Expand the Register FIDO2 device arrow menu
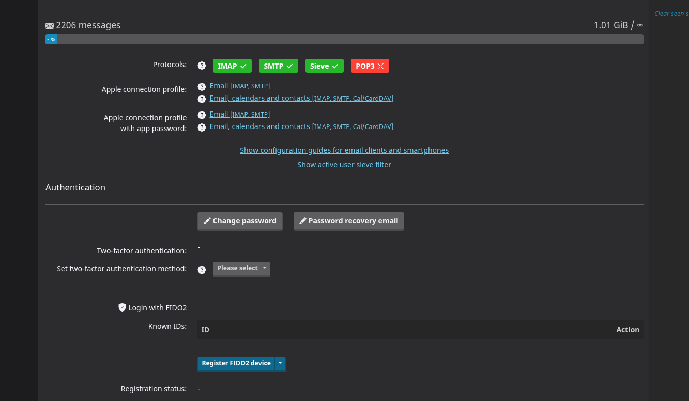 click(280, 363)
